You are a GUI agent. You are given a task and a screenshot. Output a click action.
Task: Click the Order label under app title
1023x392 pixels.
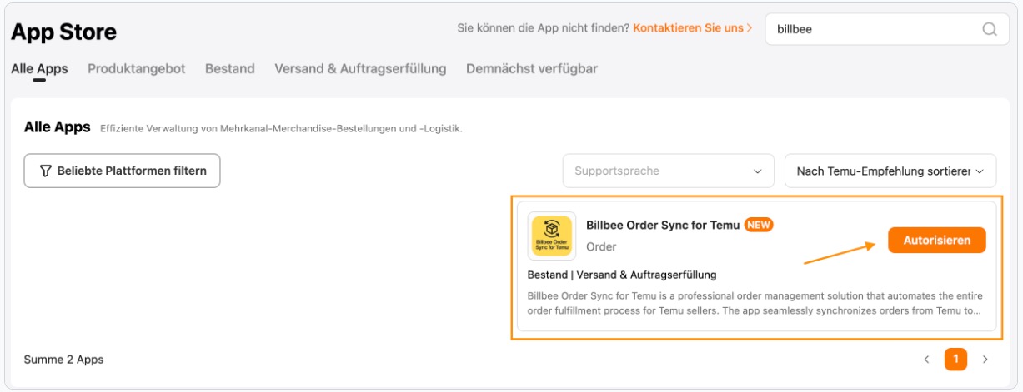(x=601, y=247)
